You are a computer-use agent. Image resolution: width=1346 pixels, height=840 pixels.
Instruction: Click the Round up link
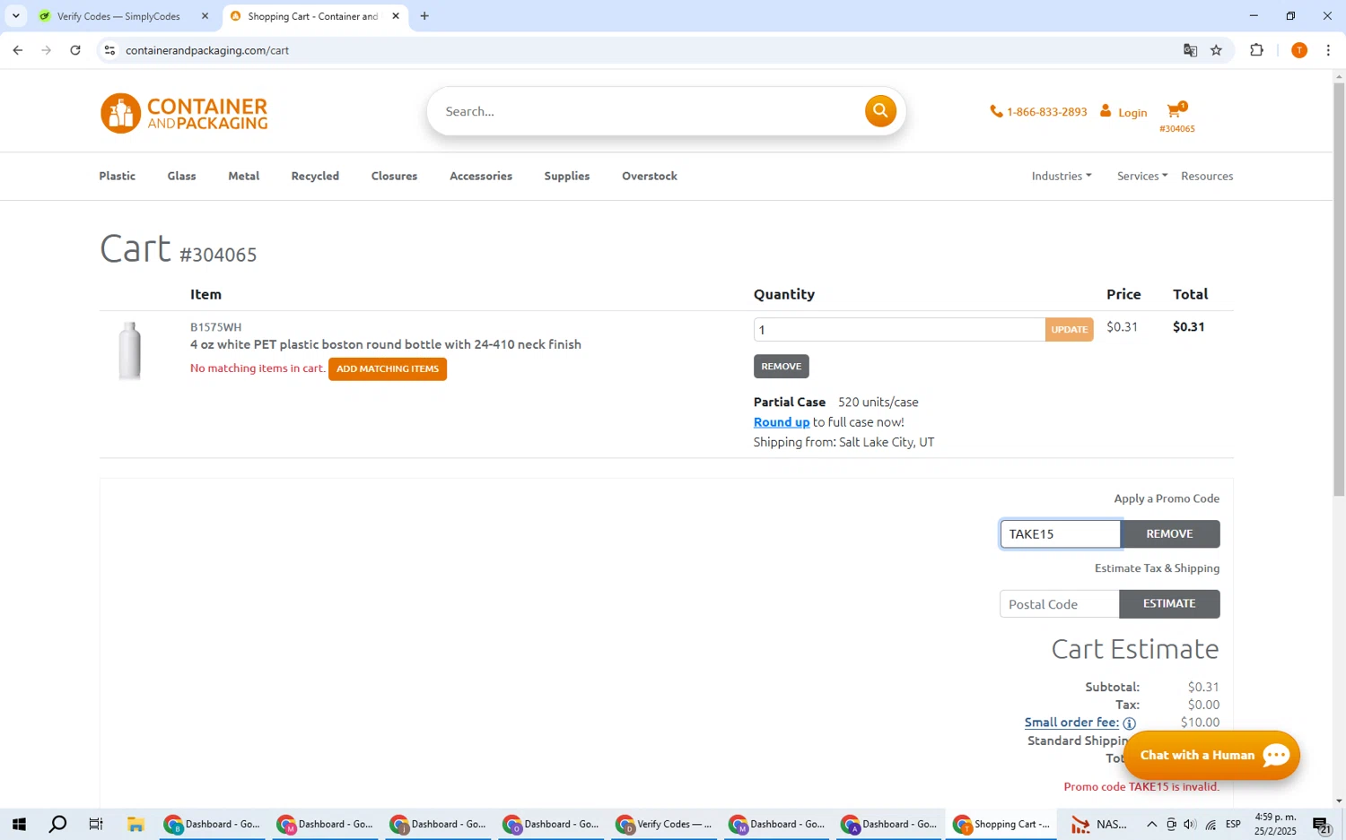click(x=782, y=422)
